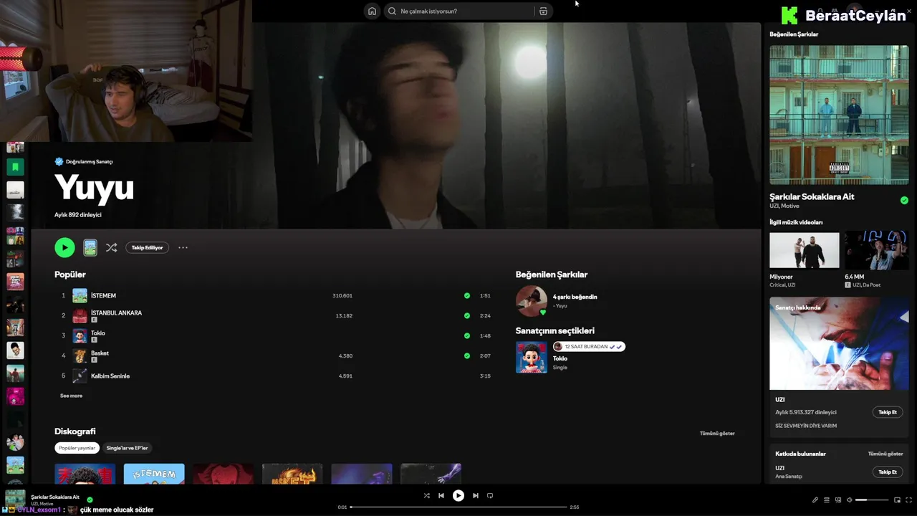Click Tümünü göster for Katkıda bulunanlar
The width and height of the screenshot is (917, 516).
click(885, 454)
